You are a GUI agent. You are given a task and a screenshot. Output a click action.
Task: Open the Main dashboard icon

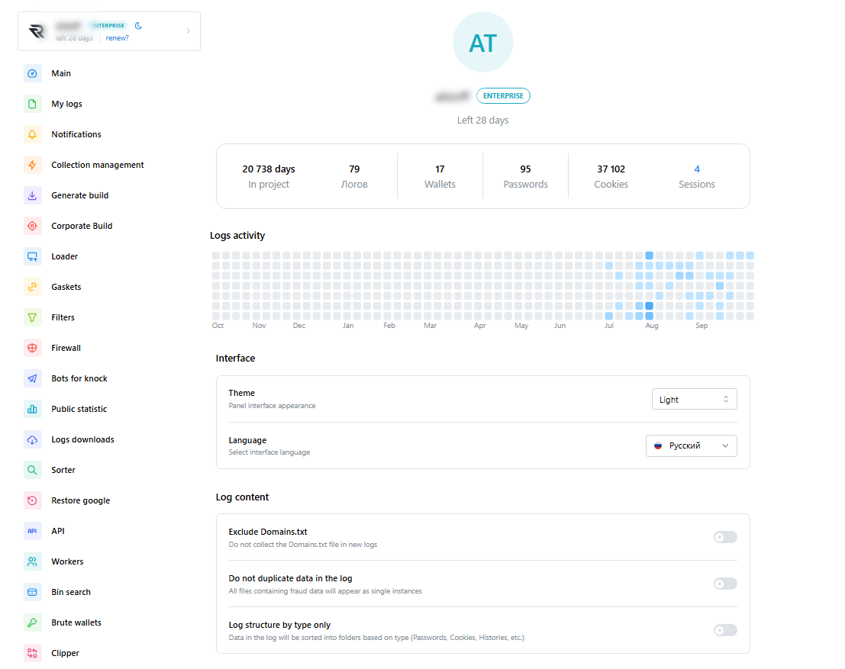[32, 73]
